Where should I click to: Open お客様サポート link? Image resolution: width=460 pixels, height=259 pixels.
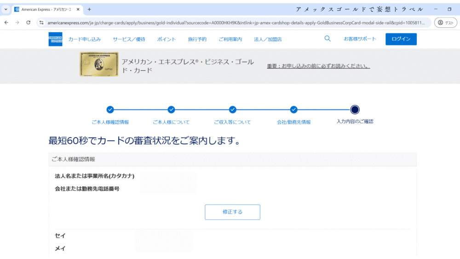pyautogui.click(x=360, y=39)
